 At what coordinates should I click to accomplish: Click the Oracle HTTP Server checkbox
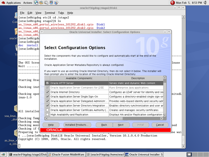coord(47,83)
